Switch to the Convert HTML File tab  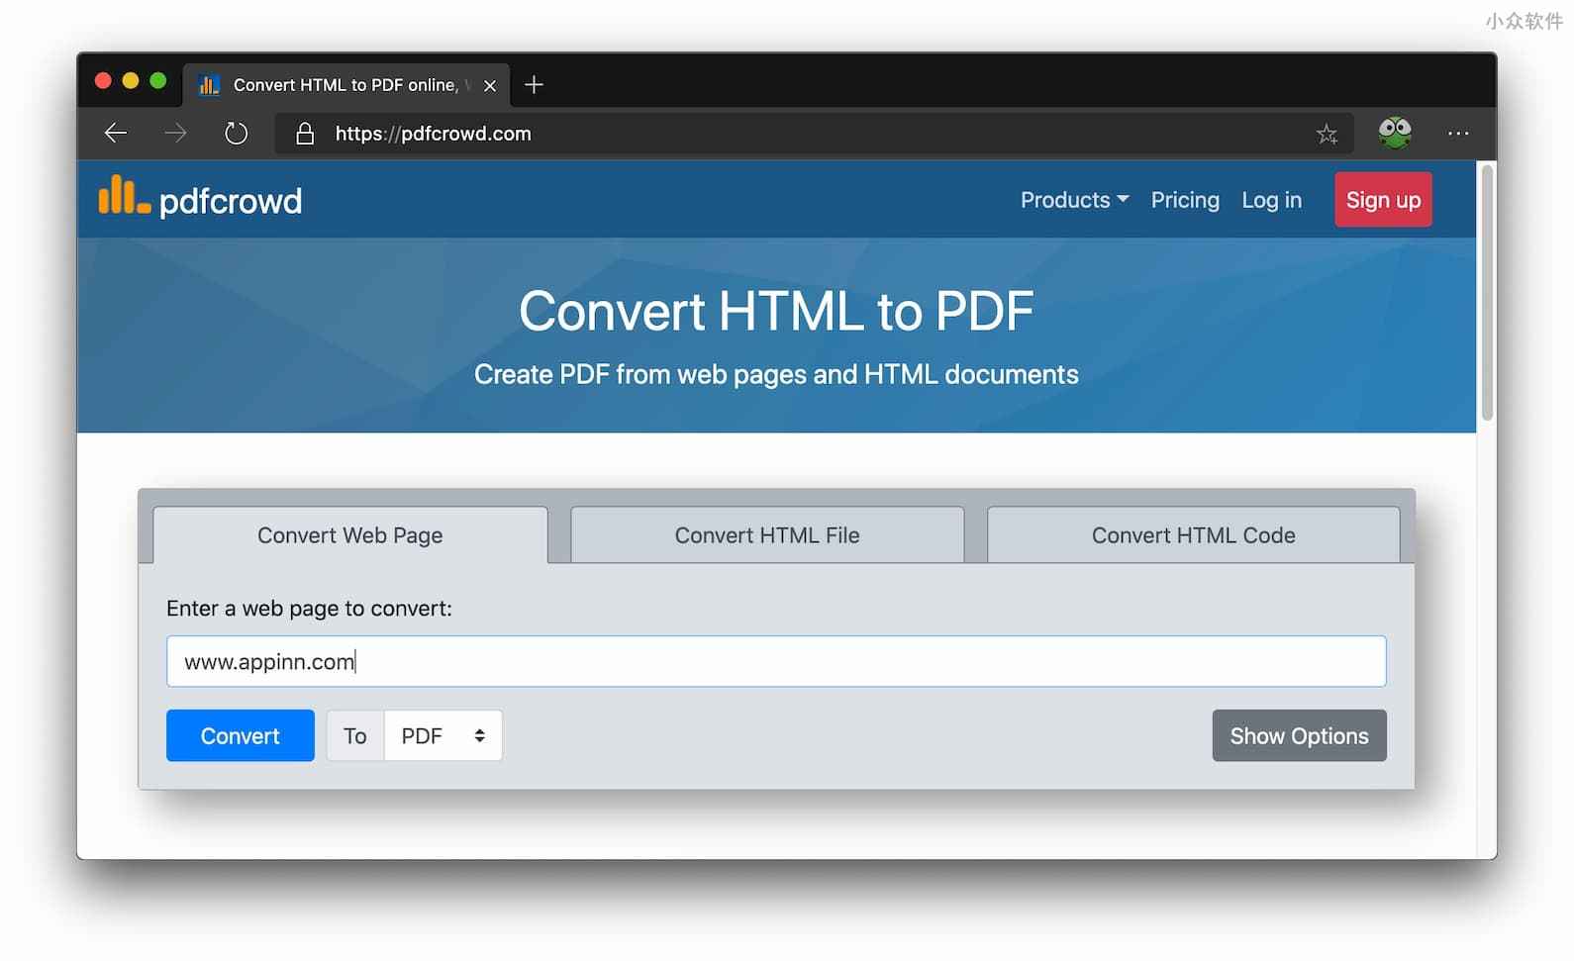point(767,535)
